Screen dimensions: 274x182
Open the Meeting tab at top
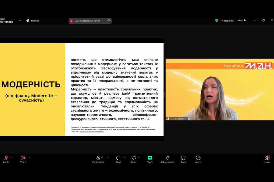(33, 21)
